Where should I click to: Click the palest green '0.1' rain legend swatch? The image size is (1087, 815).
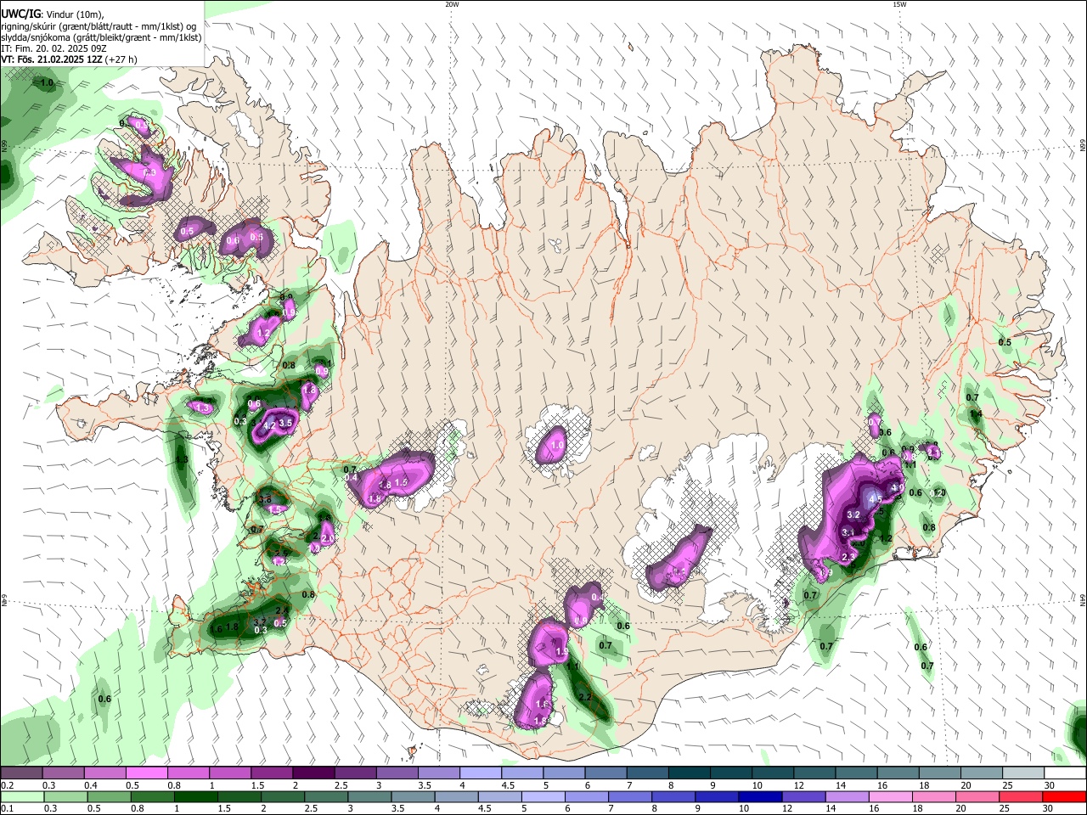(21, 797)
